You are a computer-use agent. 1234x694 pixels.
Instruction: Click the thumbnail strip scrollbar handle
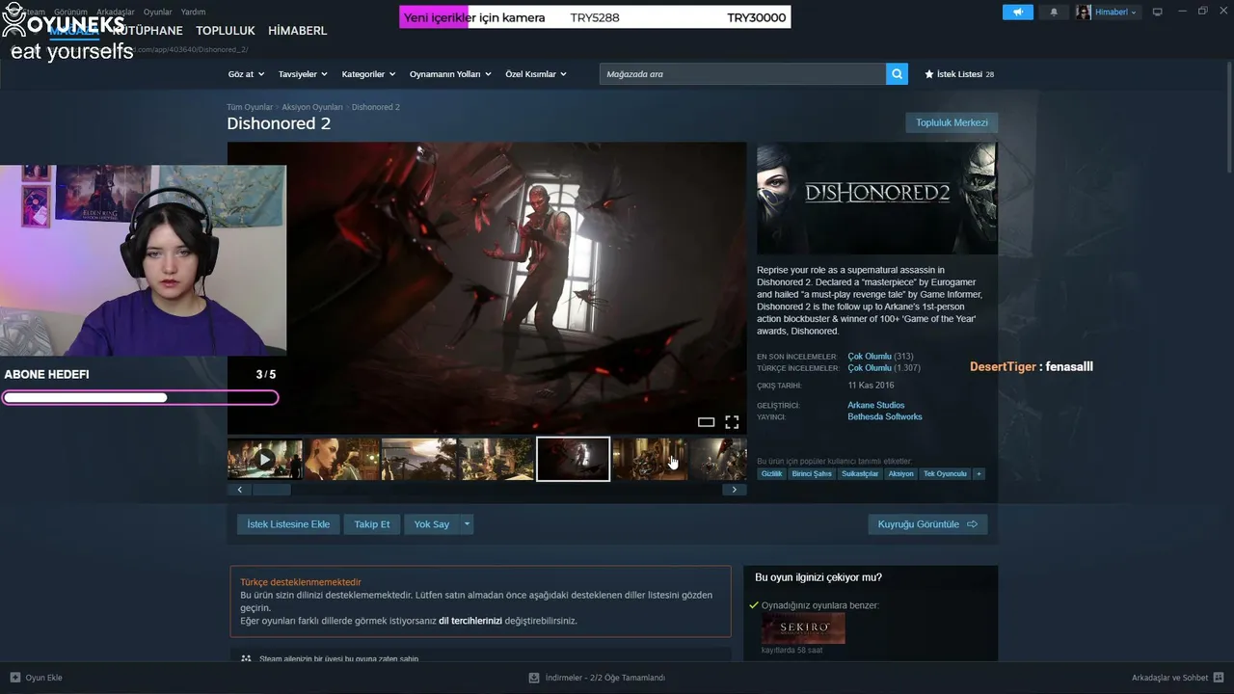[272, 490]
